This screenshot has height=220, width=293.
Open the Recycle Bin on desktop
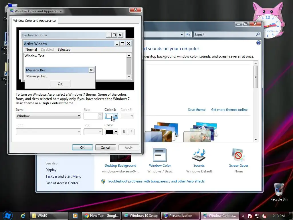point(279,192)
